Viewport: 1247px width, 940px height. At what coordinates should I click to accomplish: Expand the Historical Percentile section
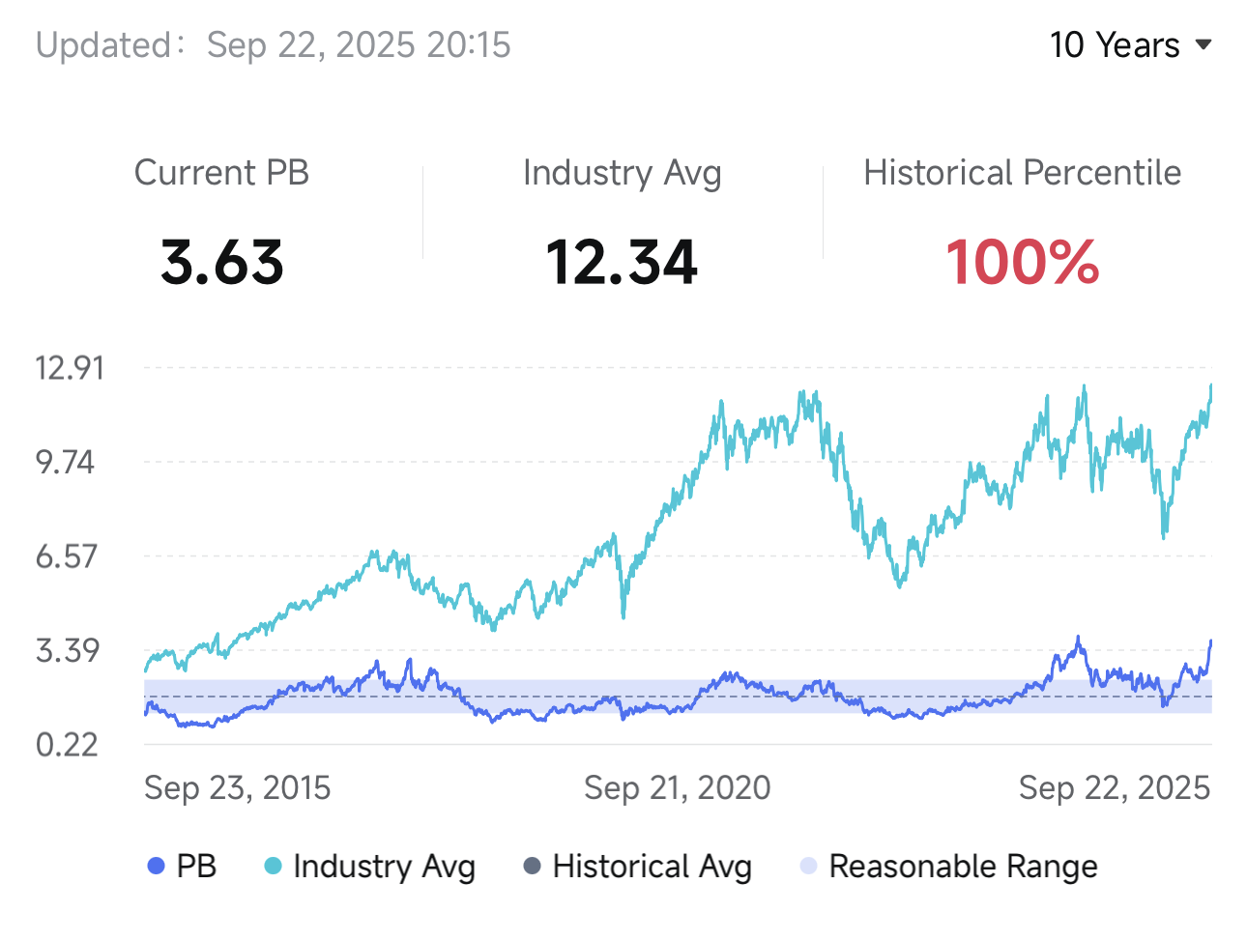tap(1022, 173)
